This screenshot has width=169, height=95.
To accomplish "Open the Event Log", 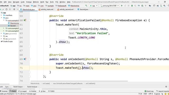I will coord(149,91).
